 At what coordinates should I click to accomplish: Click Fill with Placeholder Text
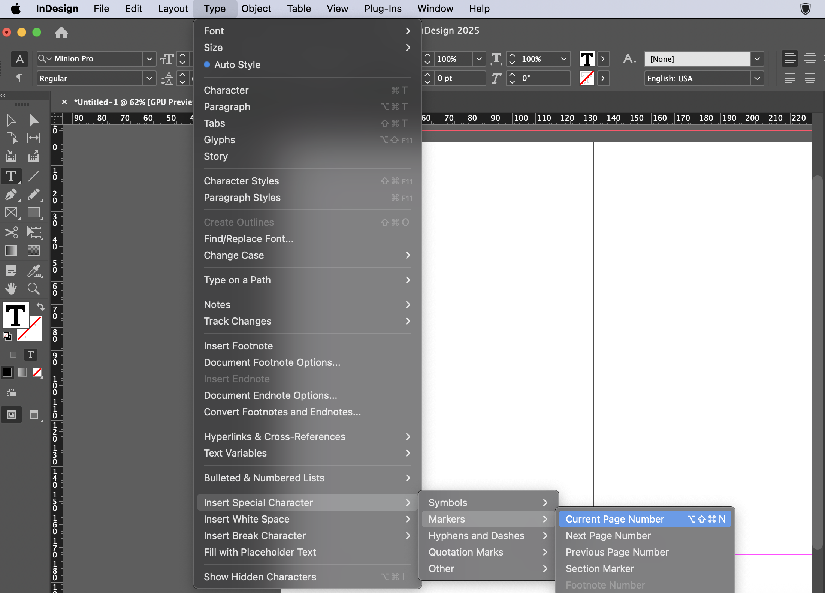pyautogui.click(x=307, y=552)
